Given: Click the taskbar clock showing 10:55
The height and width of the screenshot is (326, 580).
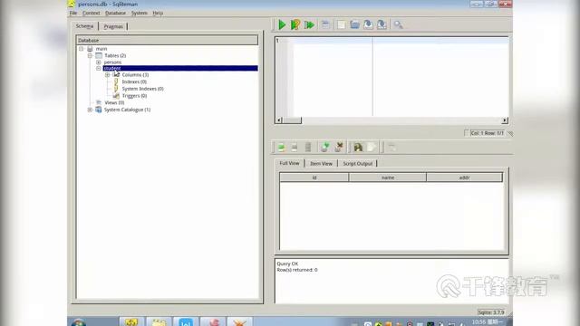Looking at the screenshot, I should (488, 322).
